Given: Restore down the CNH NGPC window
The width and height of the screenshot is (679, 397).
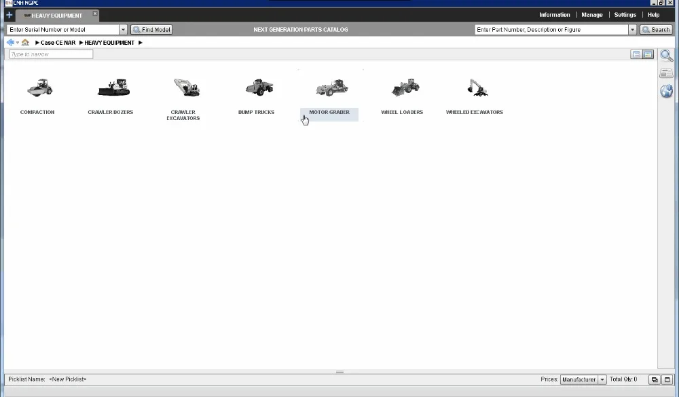Looking at the screenshot, I should click(661, 3).
